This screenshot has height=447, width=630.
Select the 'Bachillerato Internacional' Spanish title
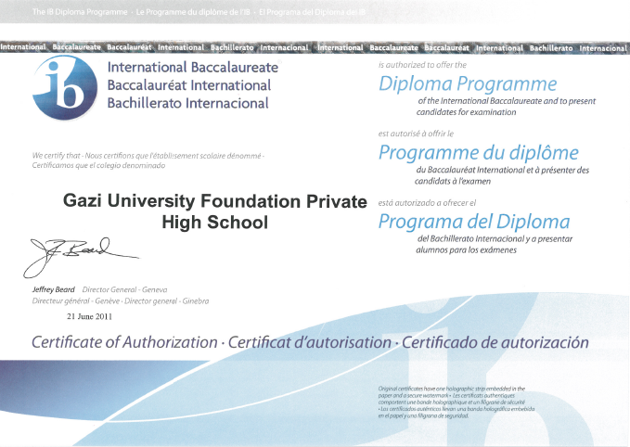click(188, 103)
